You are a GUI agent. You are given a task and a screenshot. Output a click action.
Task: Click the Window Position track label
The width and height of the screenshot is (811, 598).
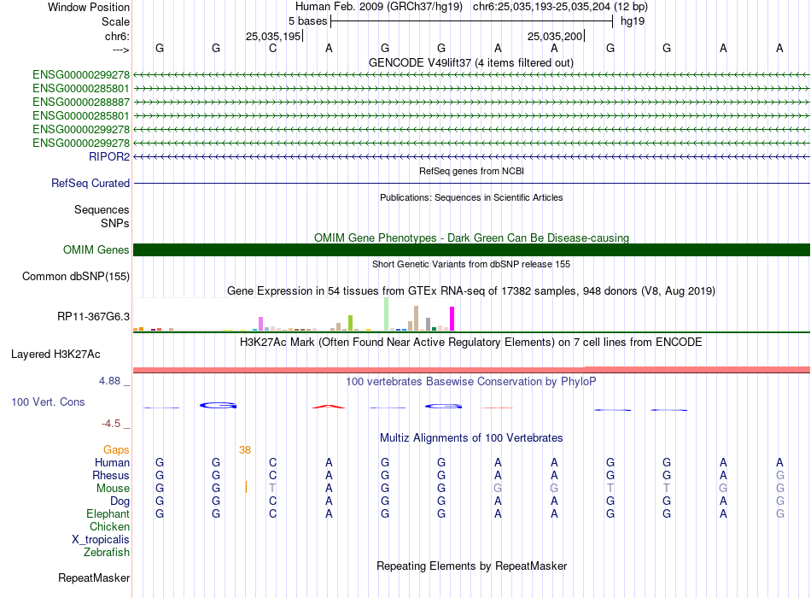[89, 7]
